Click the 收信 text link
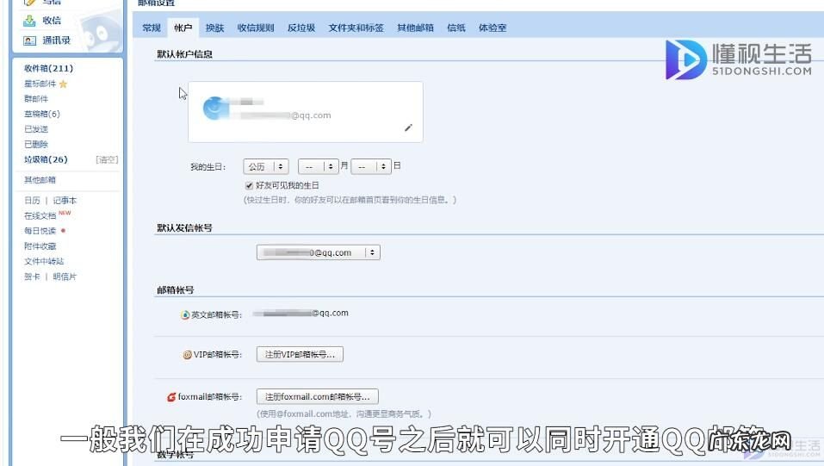Viewport: 824px width, 466px height. pyautogui.click(x=52, y=21)
